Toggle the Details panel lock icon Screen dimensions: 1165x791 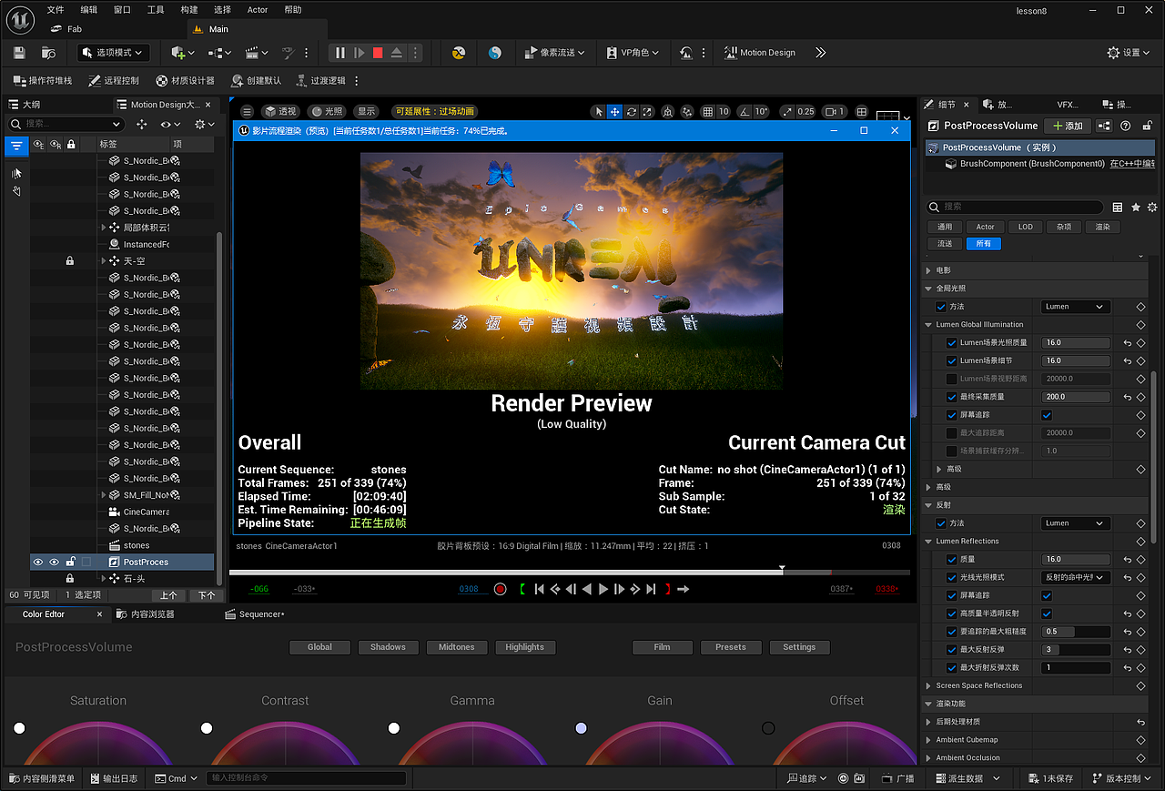click(1146, 126)
